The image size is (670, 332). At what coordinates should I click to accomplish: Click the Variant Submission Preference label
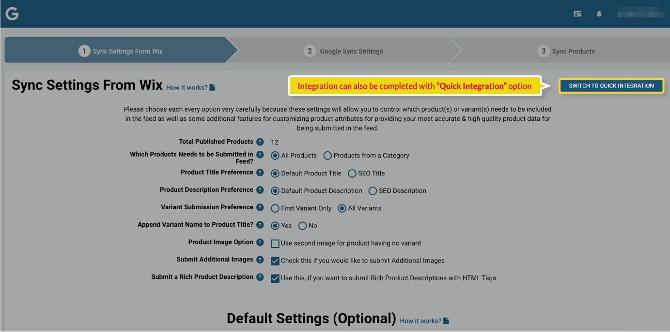(x=207, y=207)
